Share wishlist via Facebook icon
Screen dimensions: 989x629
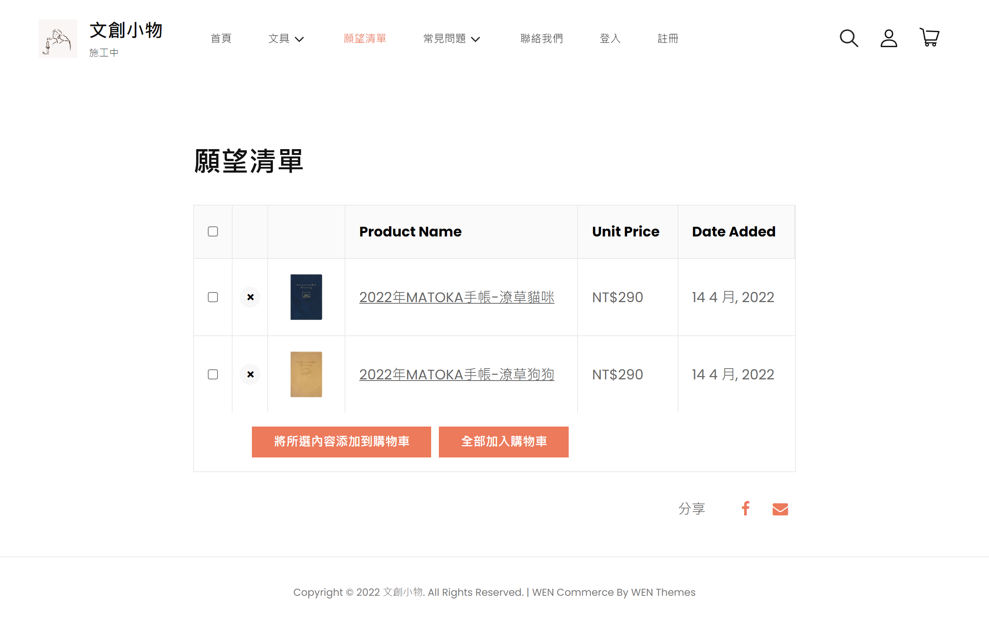pyautogui.click(x=746, y=508)
